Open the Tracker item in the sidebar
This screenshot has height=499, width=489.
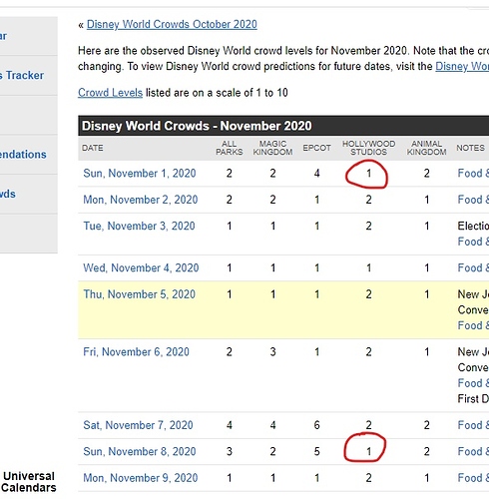[x=22, y=75]
